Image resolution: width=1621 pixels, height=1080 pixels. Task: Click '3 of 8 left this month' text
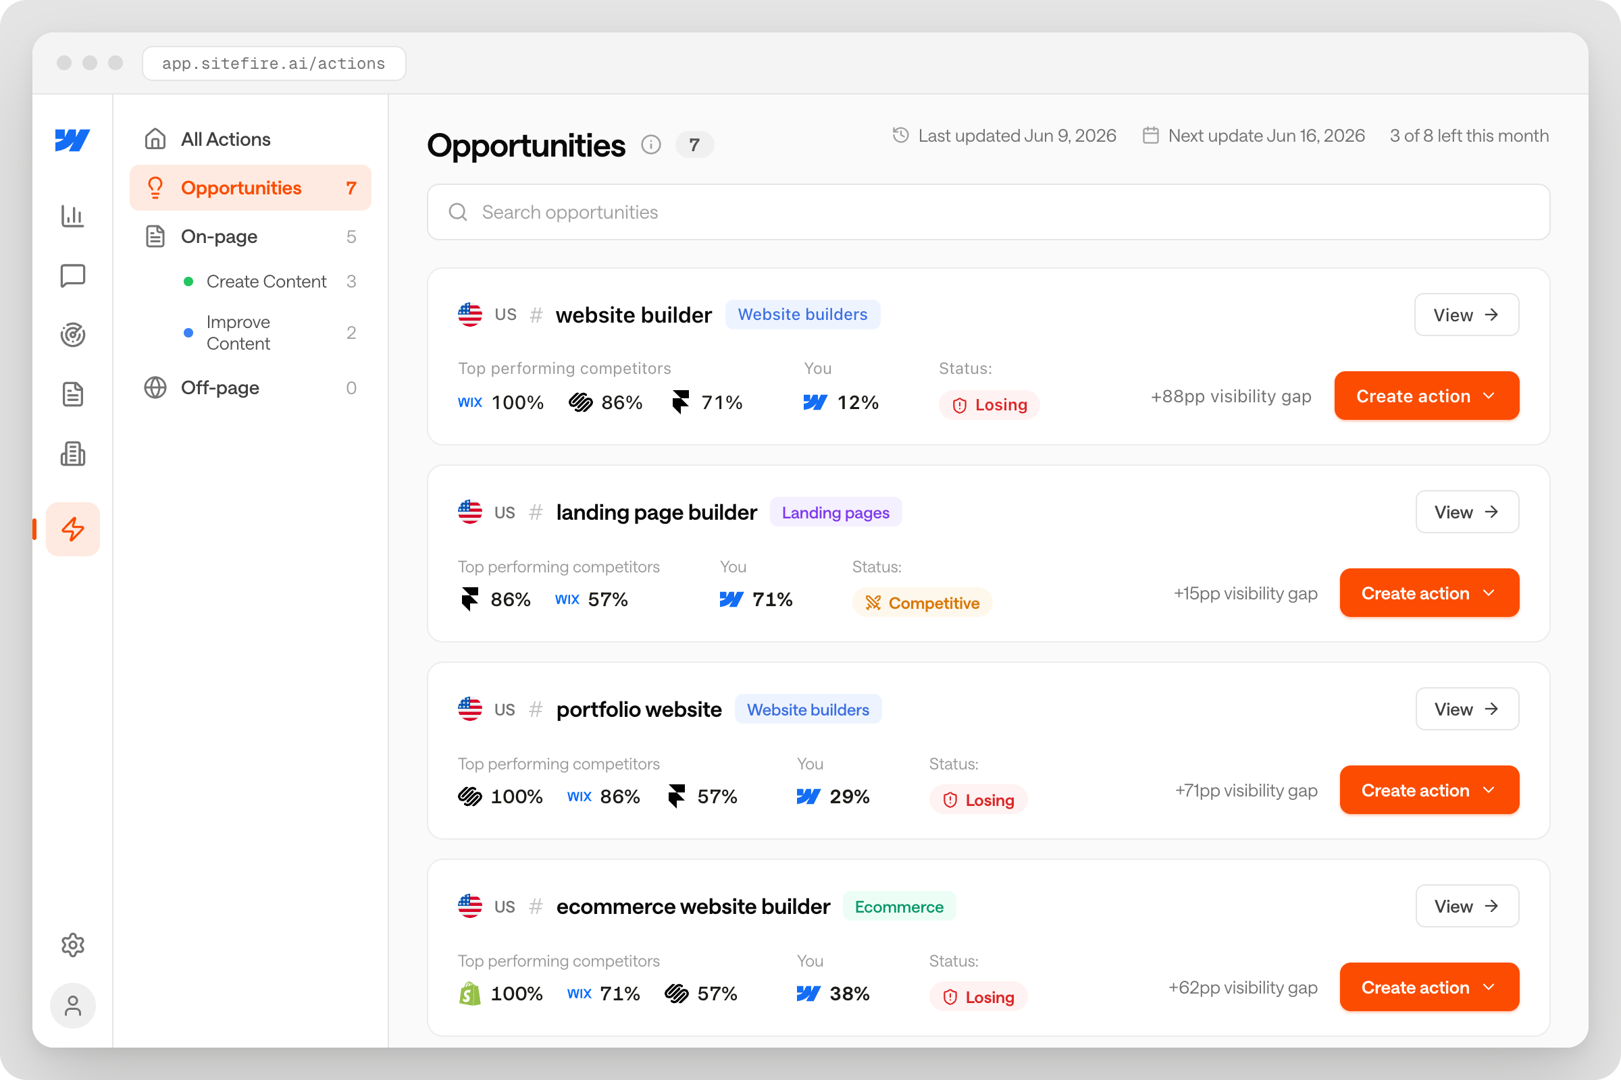click(x=1470, y=136)
